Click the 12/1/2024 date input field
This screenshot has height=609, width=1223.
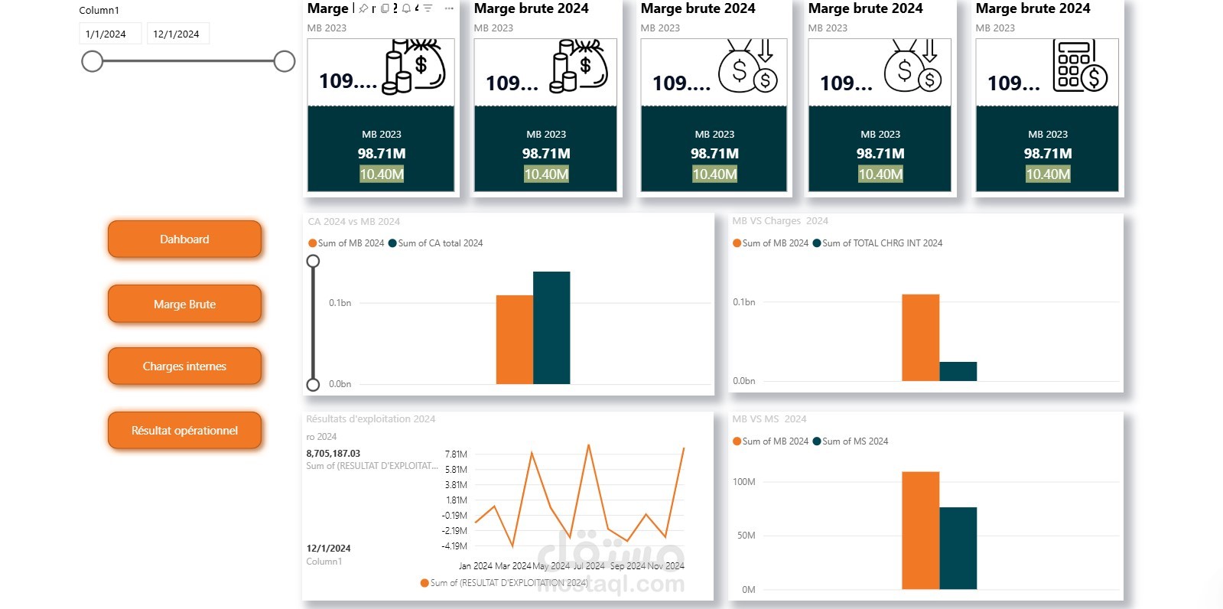click(177, 33)
